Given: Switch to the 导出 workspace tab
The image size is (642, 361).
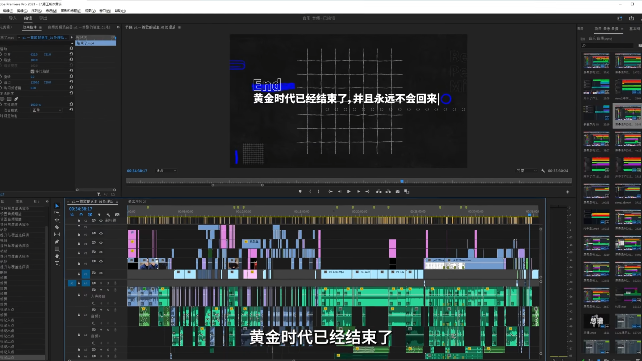Looking at the screenshot, I should [43, 18].
